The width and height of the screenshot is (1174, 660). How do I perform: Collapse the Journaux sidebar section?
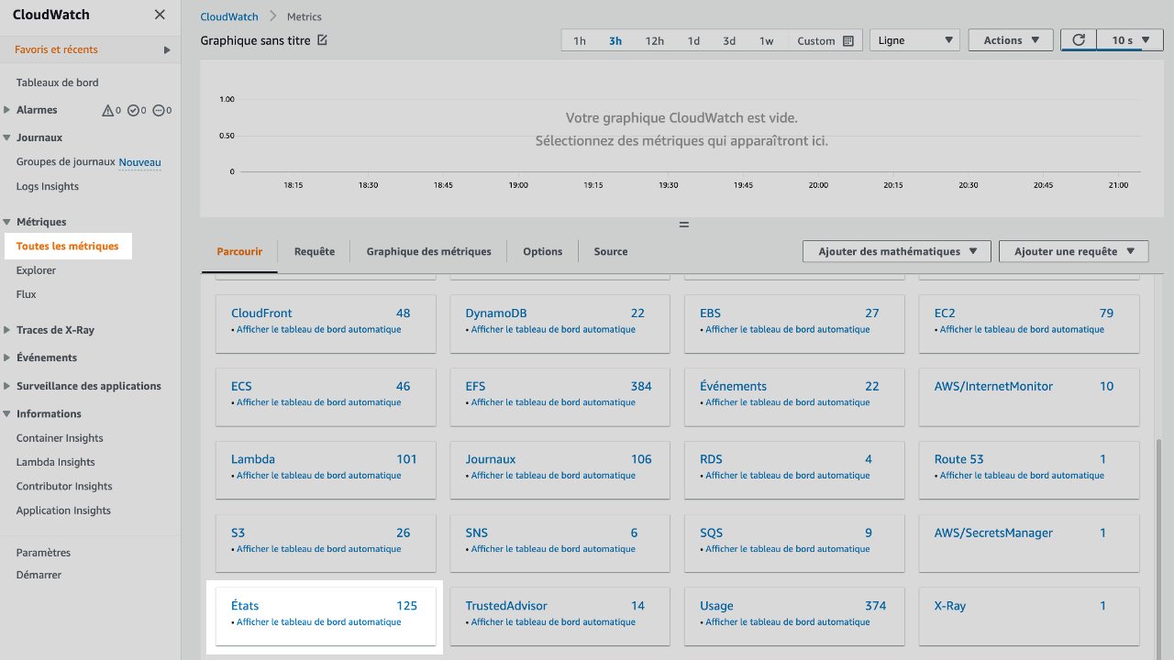click(x=7, y=137)
